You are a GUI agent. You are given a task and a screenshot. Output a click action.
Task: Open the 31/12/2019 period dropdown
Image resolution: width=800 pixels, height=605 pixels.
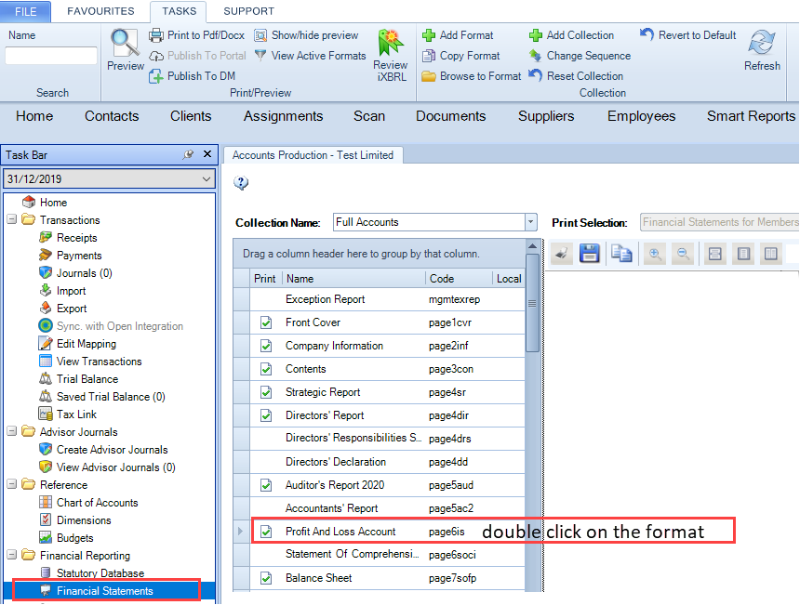tap(207, 179)
